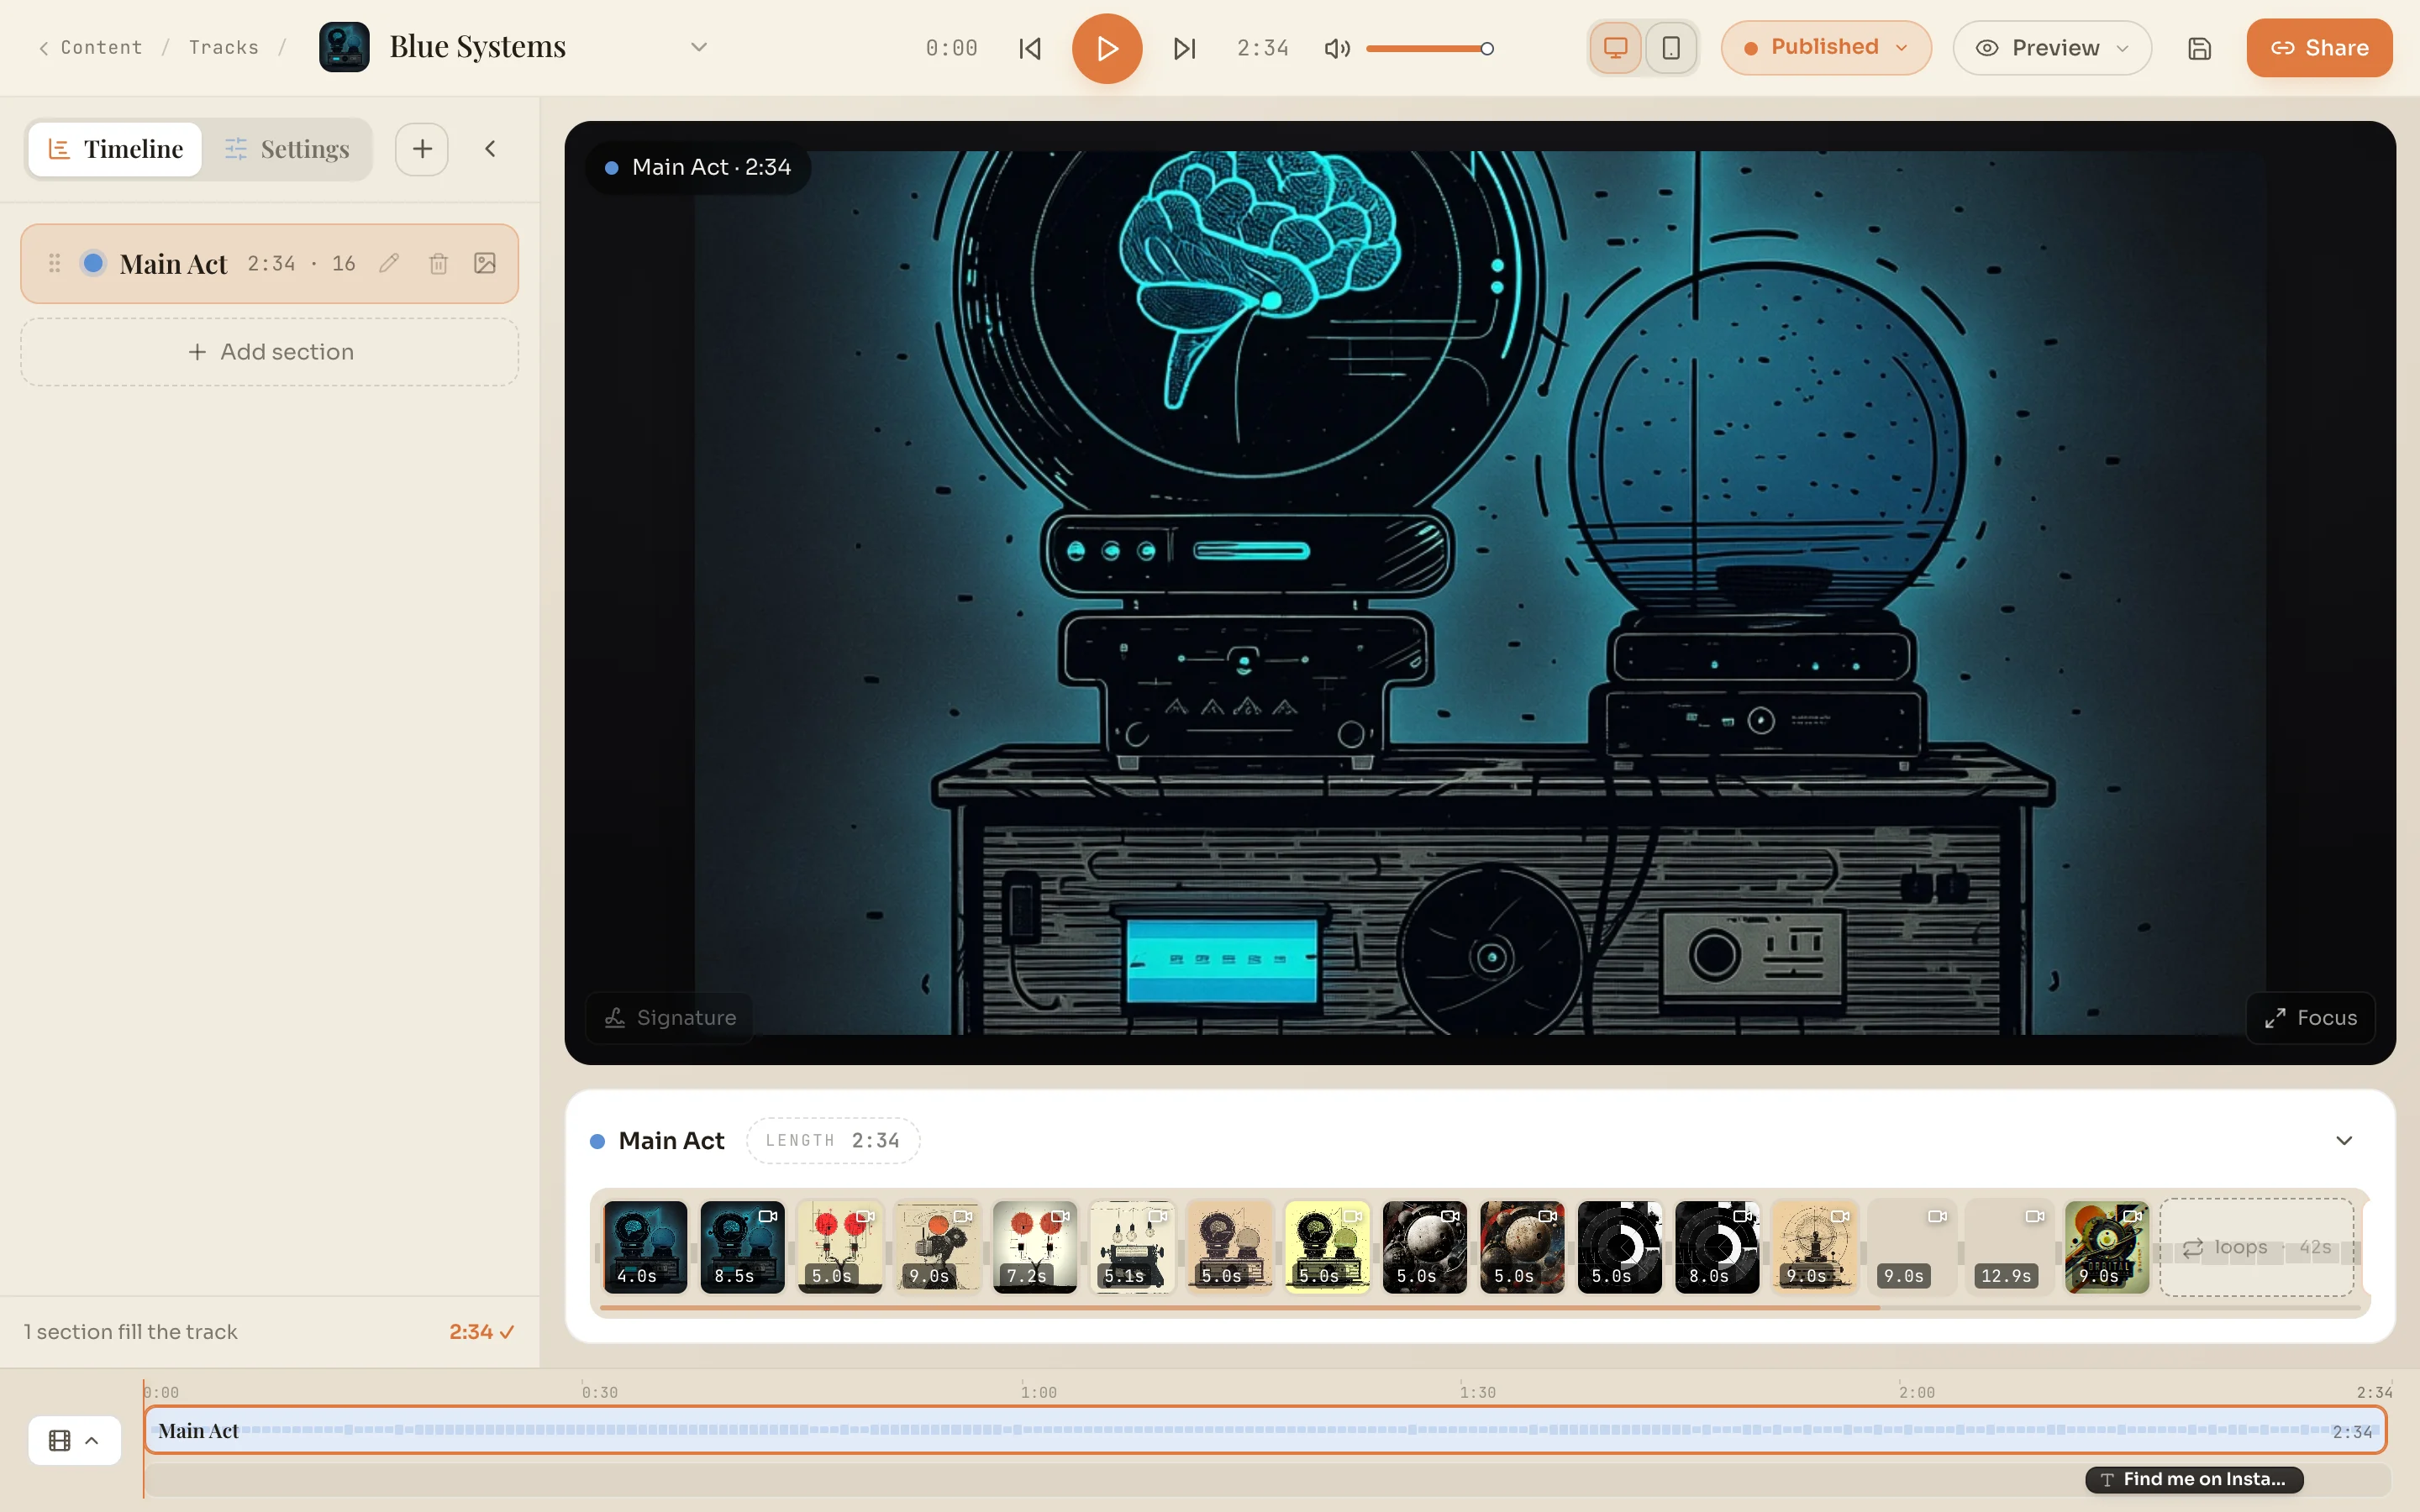Click the Share button
This screenshot has width=2420, height=1512.
point(2319,48)
